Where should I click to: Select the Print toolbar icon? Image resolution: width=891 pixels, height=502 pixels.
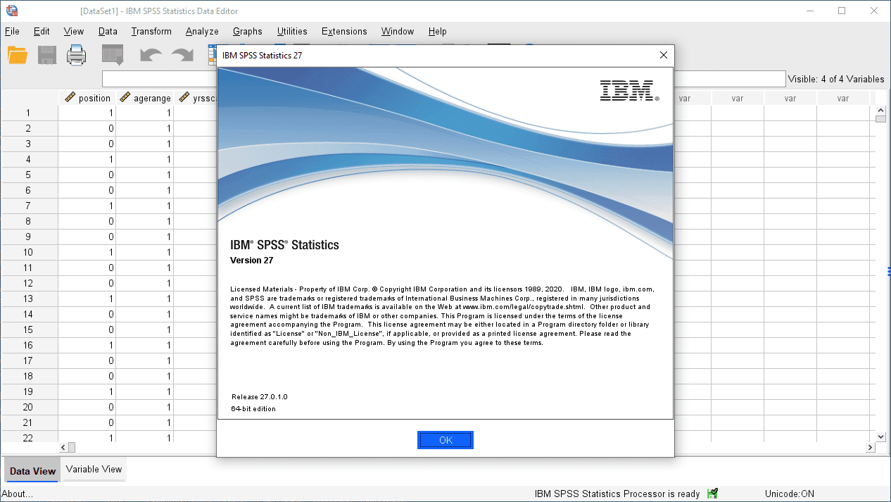pyautogui.click(x=76, y=54)
